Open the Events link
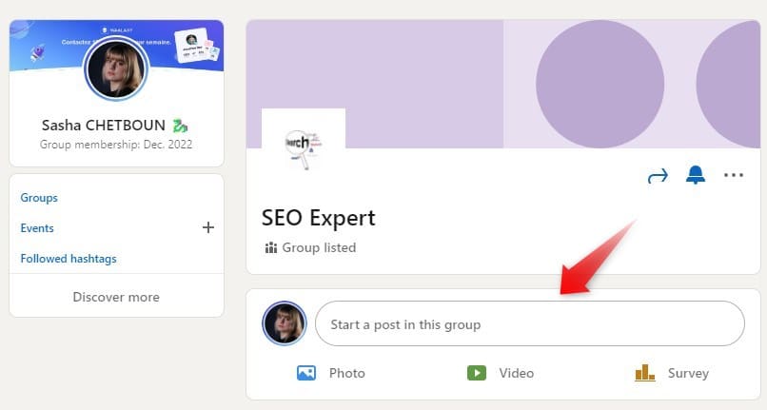 click(37, 228)
